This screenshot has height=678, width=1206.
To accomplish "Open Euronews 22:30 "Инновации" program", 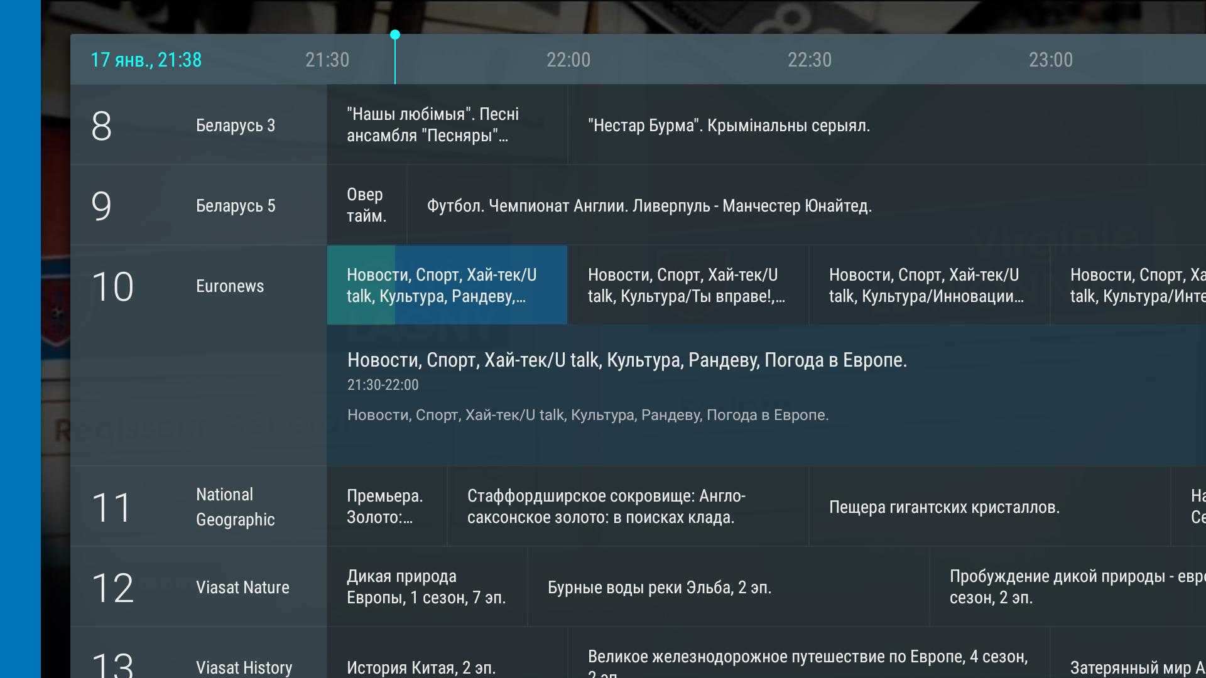I will pos(927,286).
